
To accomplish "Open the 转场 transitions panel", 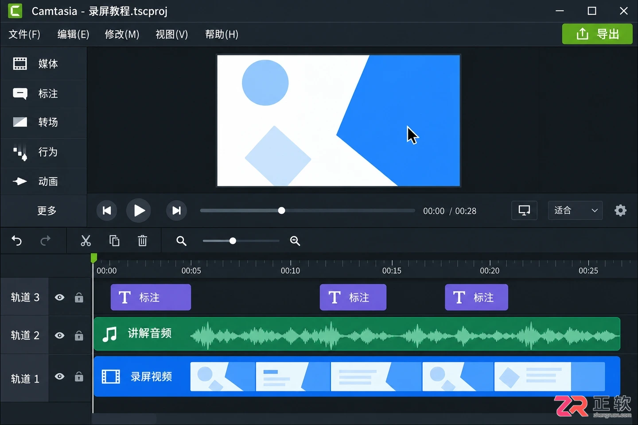I will click(x=43, y=122).
